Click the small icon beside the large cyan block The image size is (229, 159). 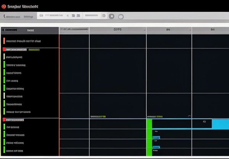click(x=205, y=122)
